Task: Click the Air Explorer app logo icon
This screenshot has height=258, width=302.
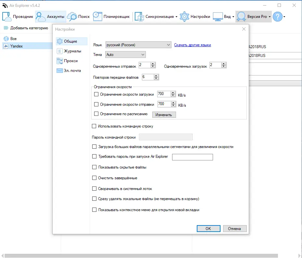Action: (x=5, y=6)
